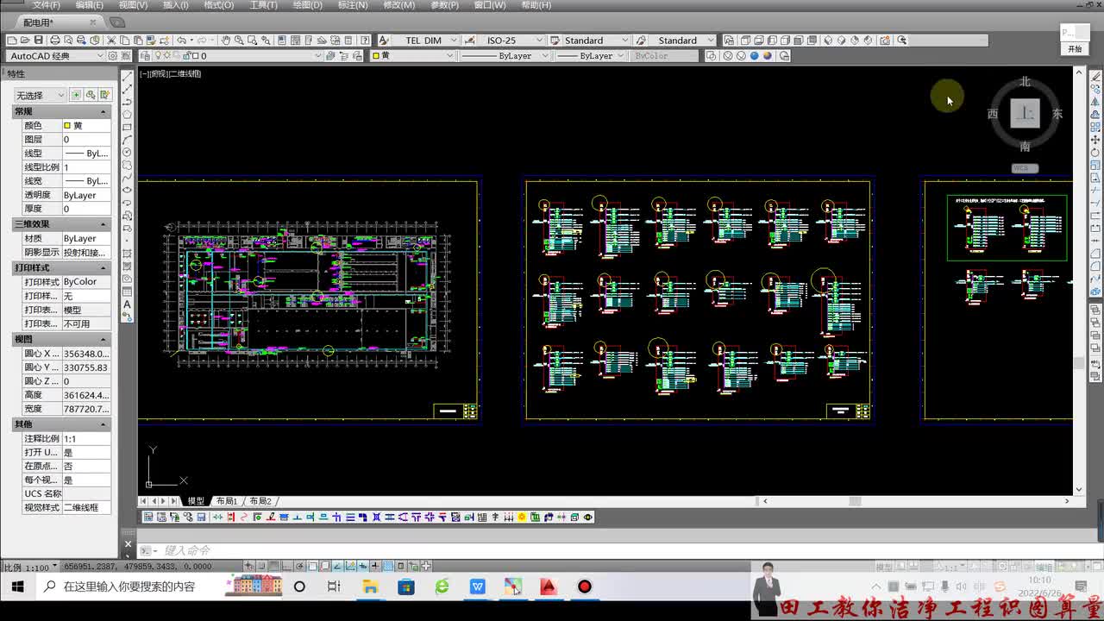
Task: Select the multiline Text tool marked A
Action: point(127,304)
